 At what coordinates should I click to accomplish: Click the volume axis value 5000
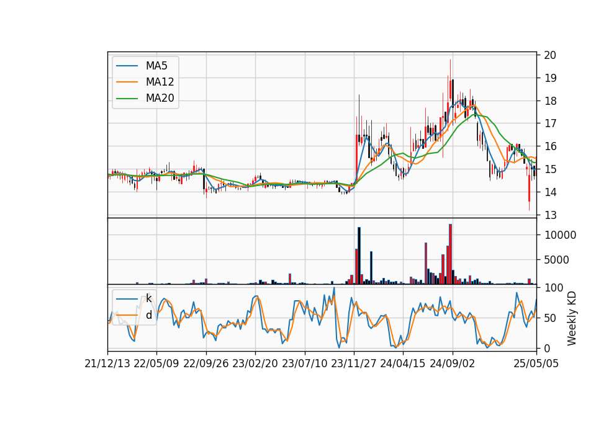pyautogui.click(x=556, y=260)
